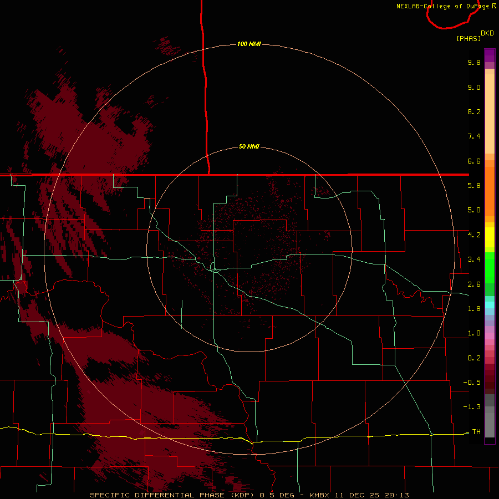Click the 9.8 value on the color scale
The width and height of the screenshot is (499, 499).
[x=474, y=62]
